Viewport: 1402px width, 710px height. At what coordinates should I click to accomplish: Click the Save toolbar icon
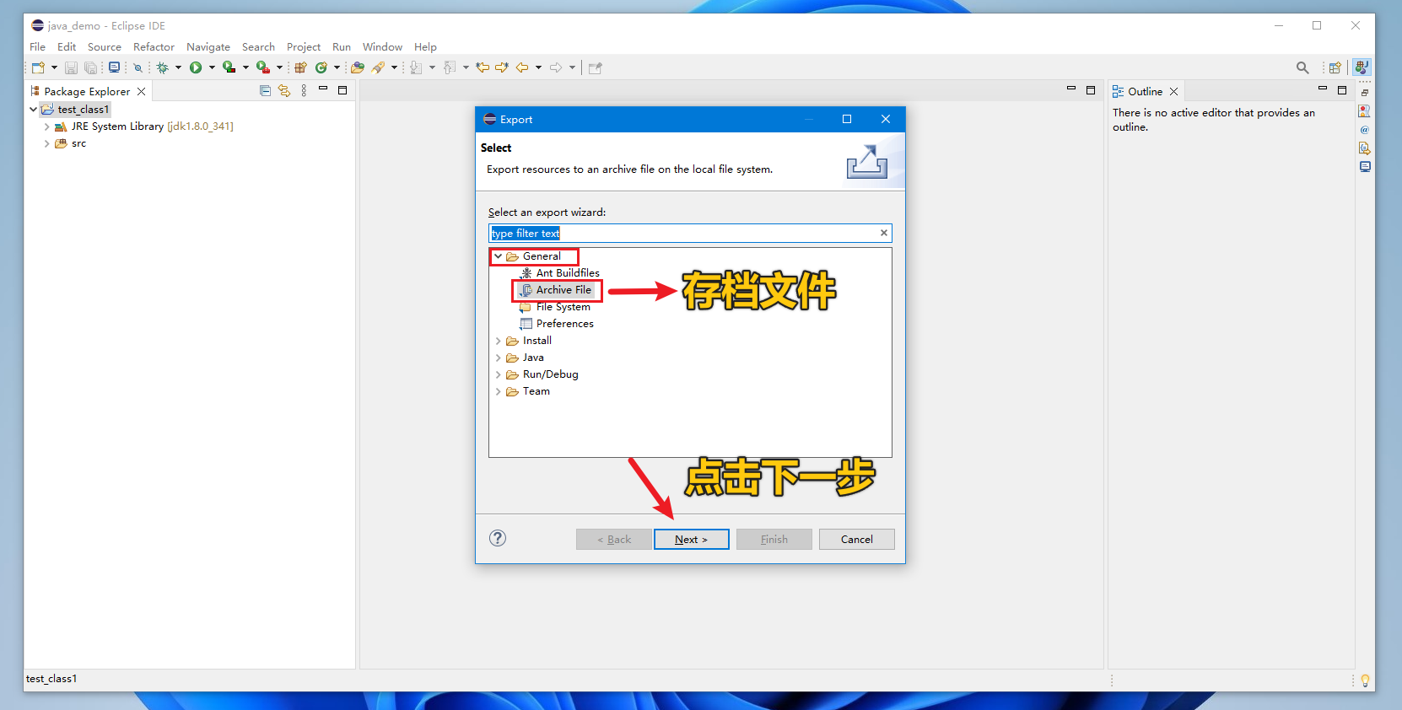(71, 67)
